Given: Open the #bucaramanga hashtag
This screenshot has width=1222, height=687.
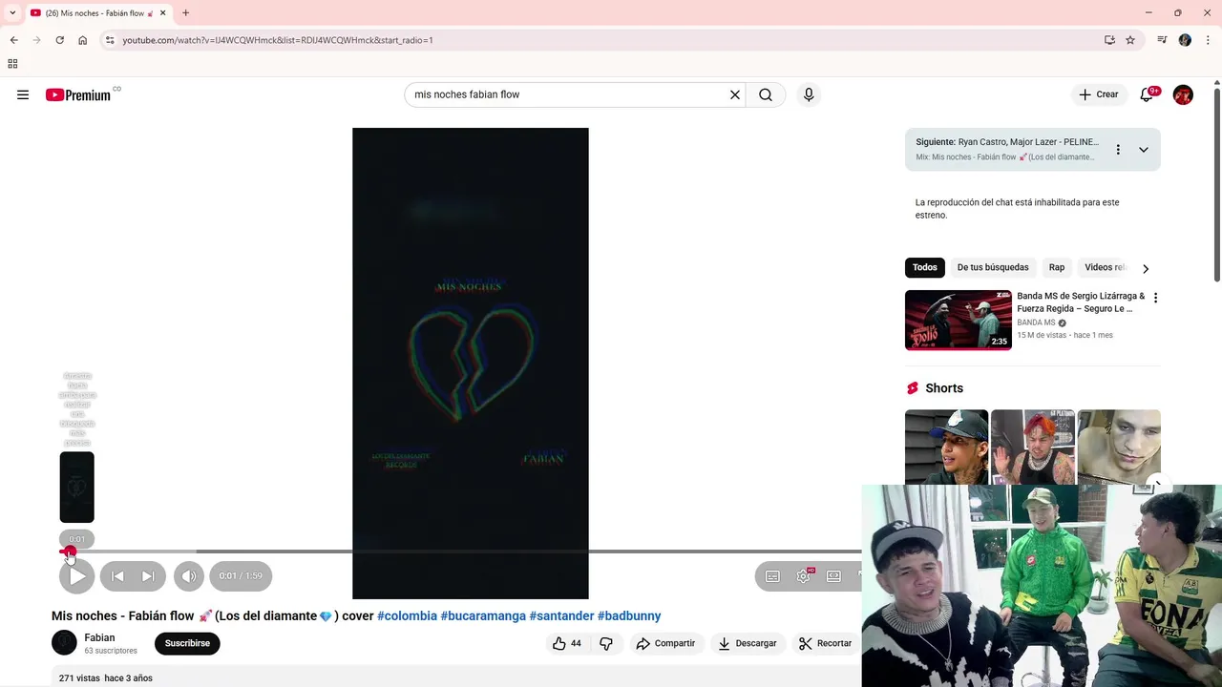Looking at the screenshot, I should coord(483,616).
